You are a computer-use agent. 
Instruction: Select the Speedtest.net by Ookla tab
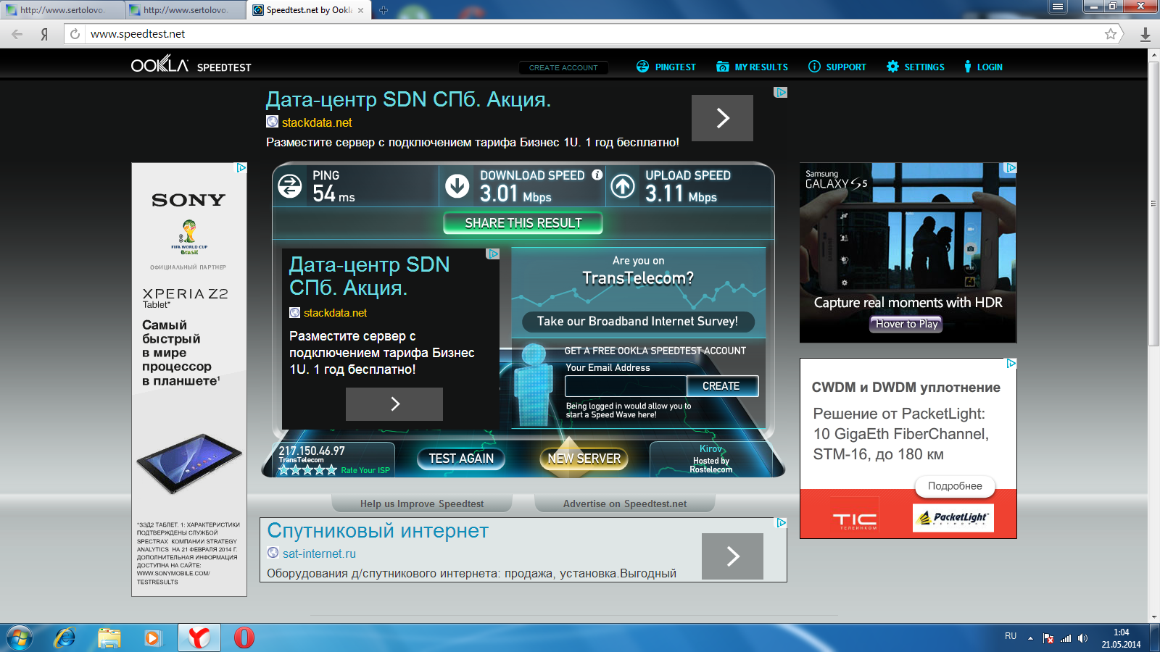[x=310, y=10]
